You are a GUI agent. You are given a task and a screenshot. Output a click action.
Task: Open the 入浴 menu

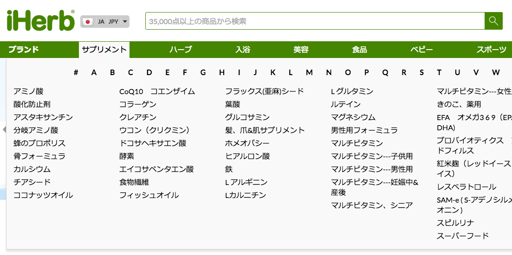[243, 50]
